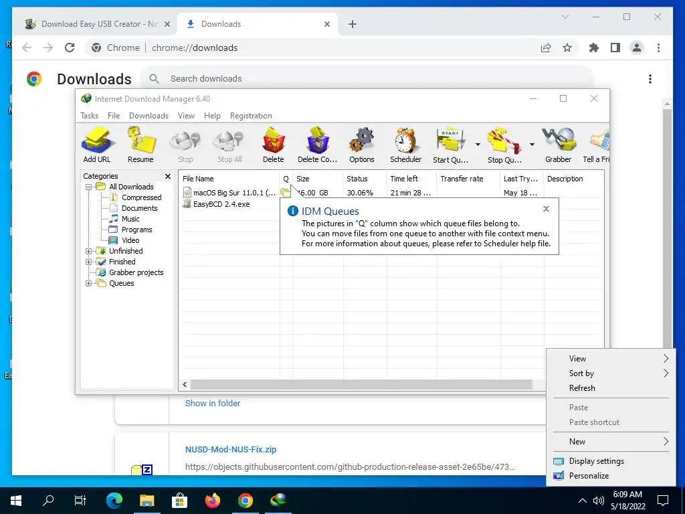Expand the Queues category node

89,283
